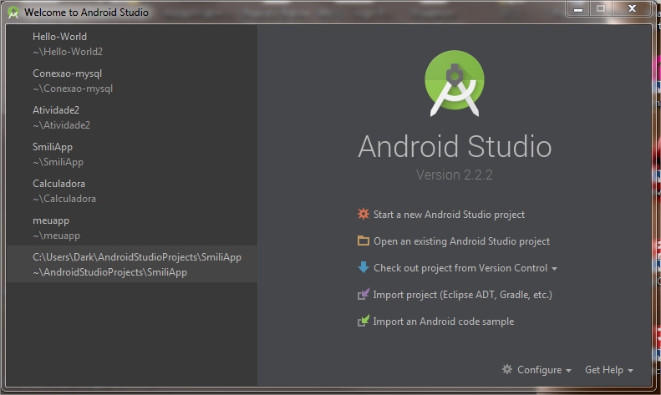Image resolution: width=661 pixels, height=395 pixels.
Task: Open recent project Conexao-mysql
Action: click(132, 80)
